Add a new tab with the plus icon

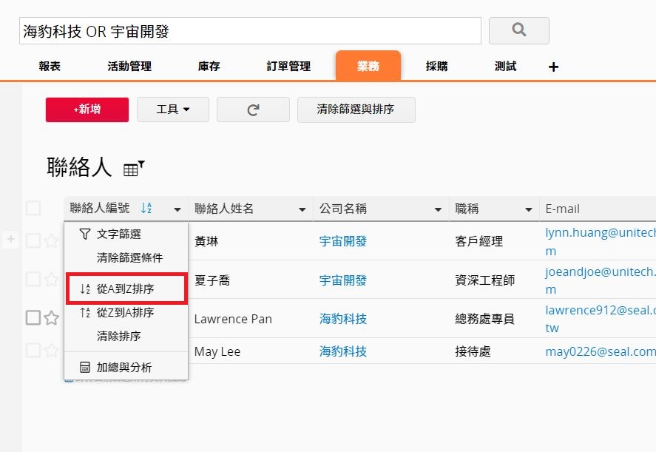coord(553,67)
